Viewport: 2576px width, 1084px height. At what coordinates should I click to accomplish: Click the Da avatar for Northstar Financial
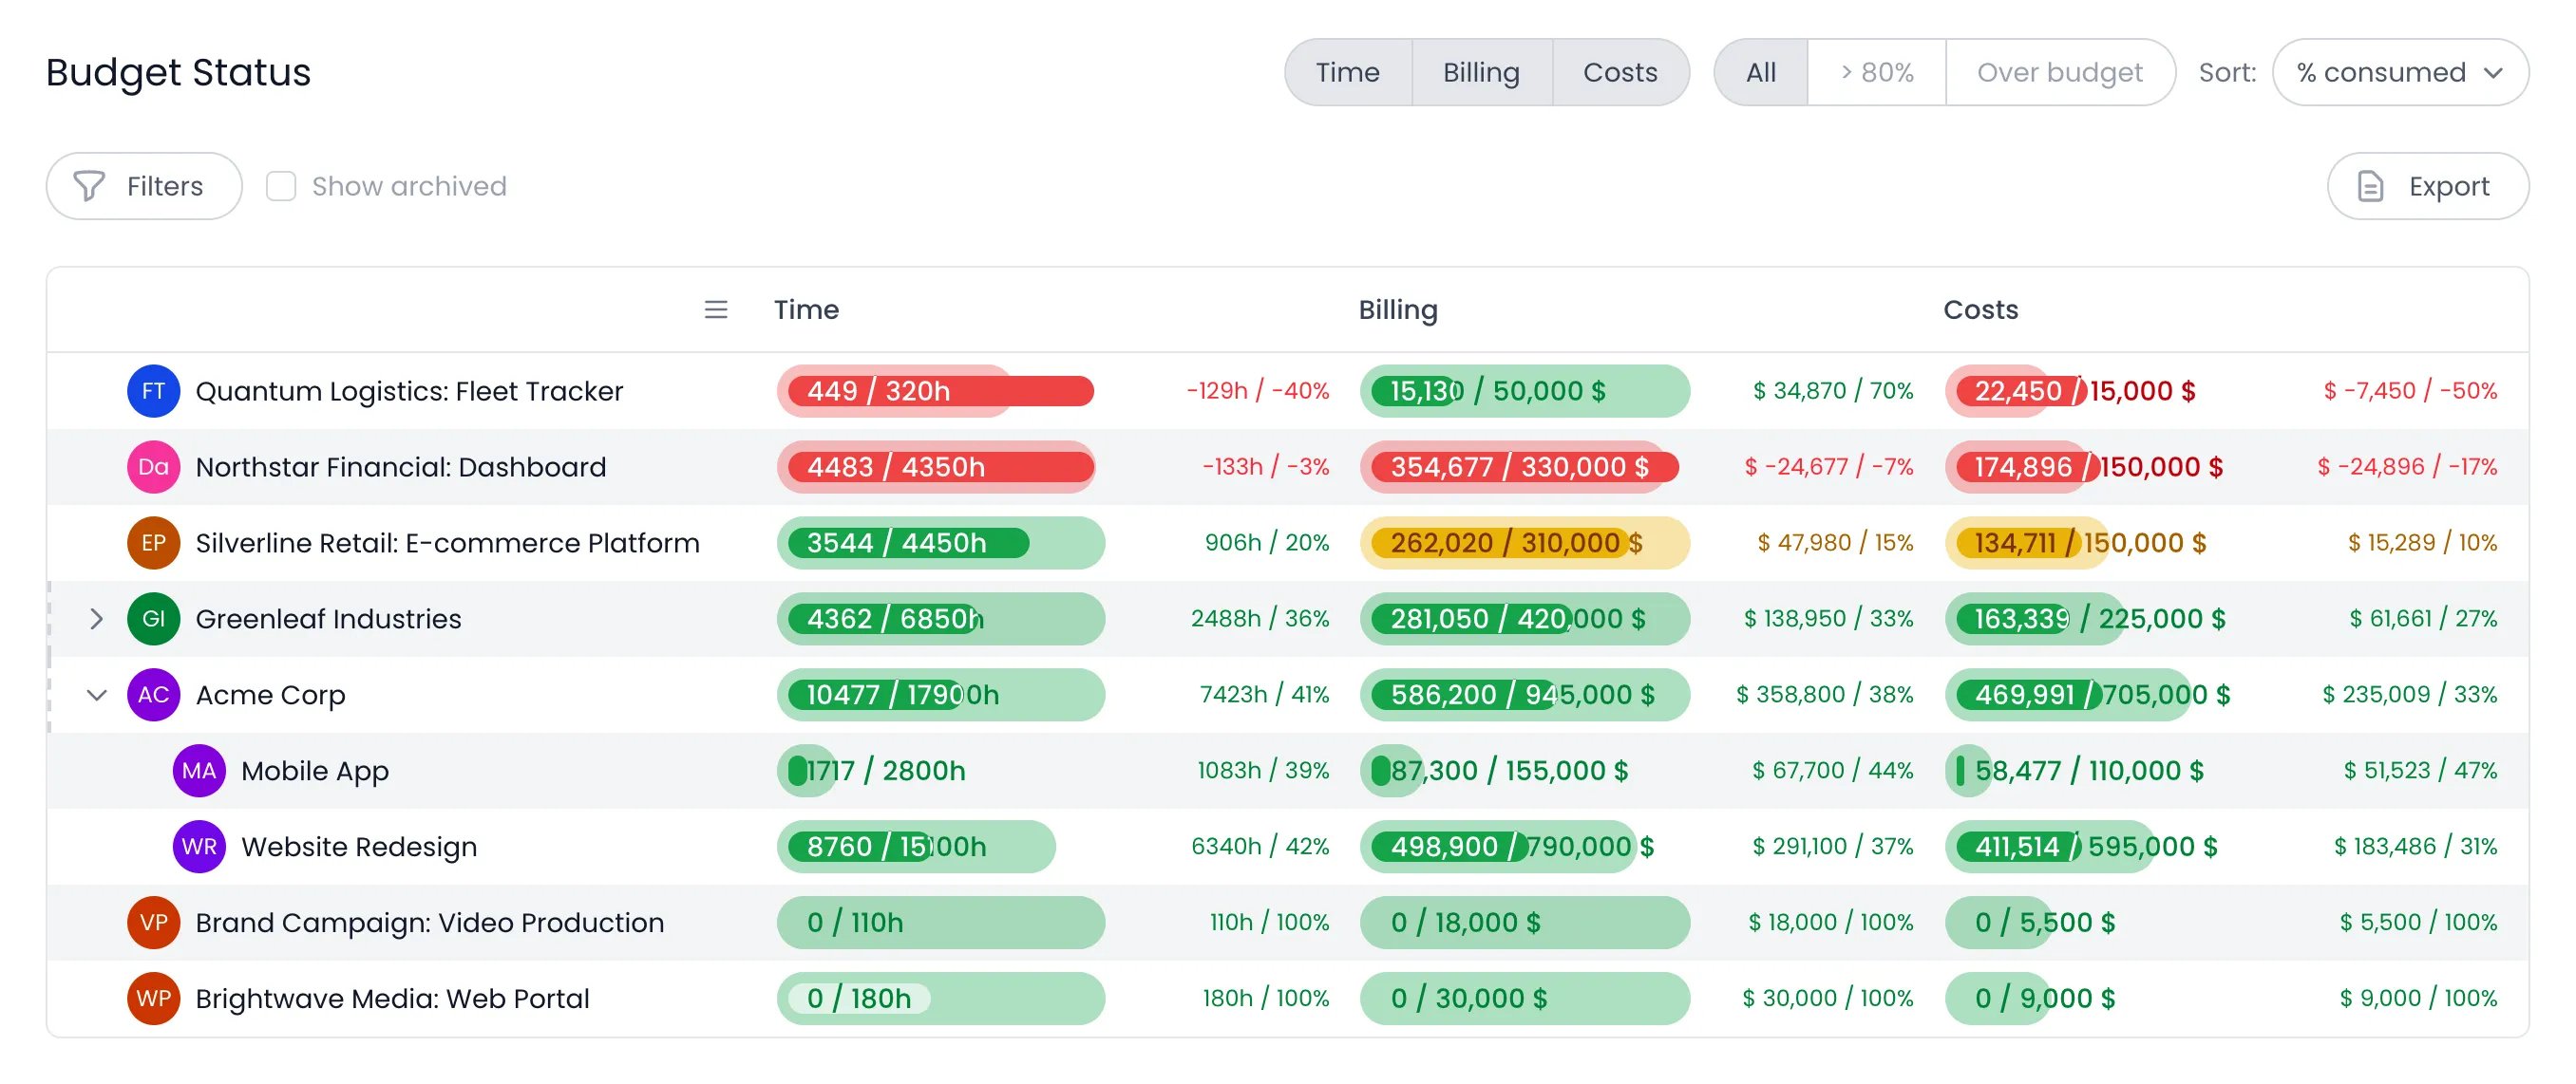pyautogui.click(x=153, y=467)
